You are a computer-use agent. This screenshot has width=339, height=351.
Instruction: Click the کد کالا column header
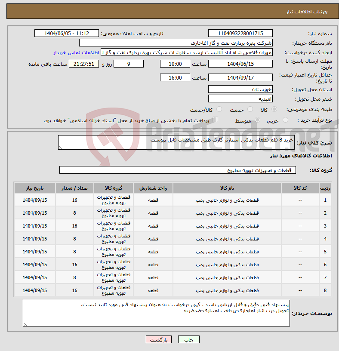tap(300, 188)
